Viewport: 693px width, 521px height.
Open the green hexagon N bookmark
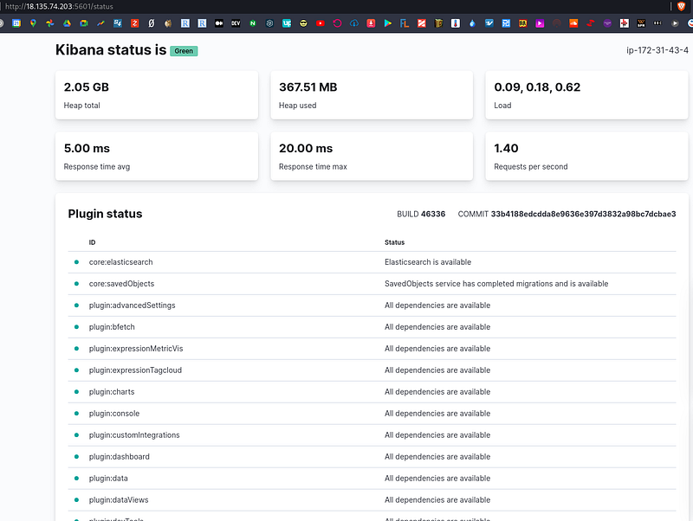point(253,23)
